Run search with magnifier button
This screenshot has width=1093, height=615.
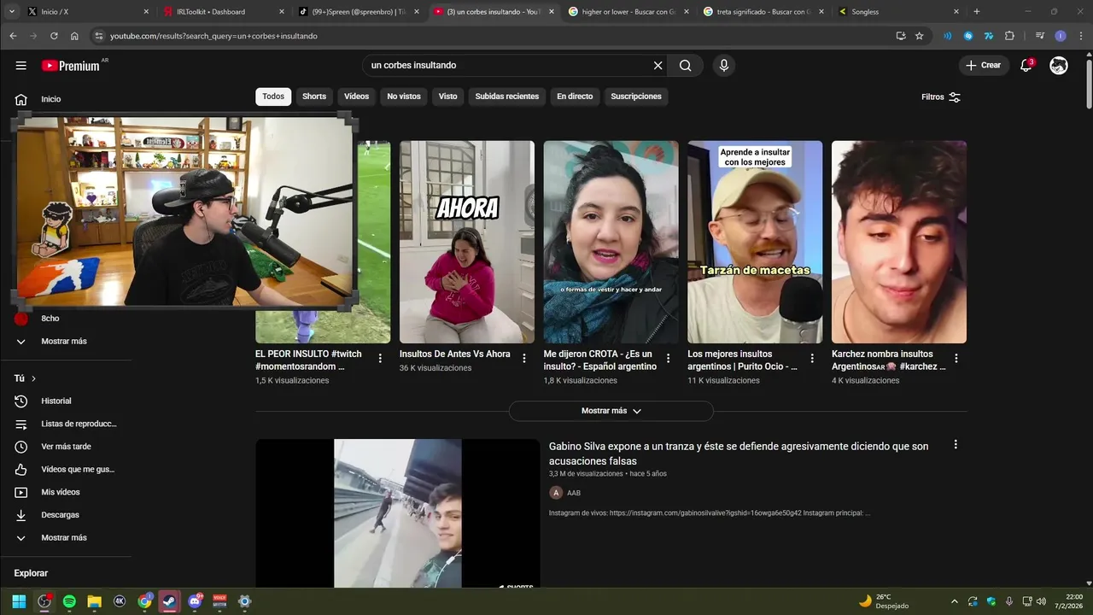(686, 66)
